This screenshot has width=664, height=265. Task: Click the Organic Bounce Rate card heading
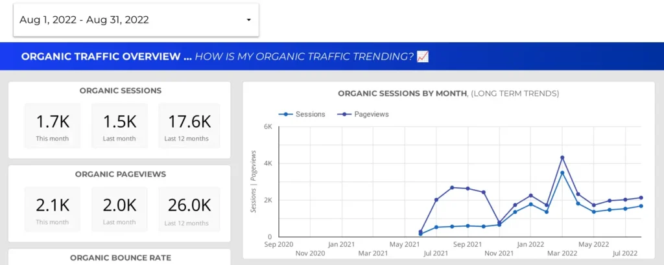[120, 257]
